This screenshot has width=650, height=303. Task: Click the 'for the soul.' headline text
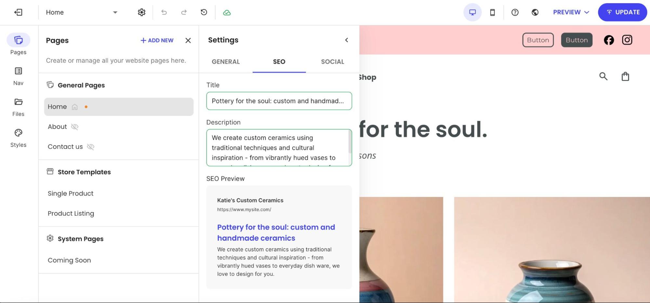click(x=423, y=129)
